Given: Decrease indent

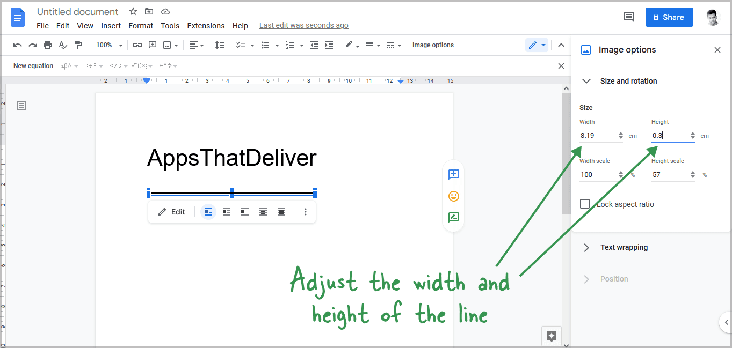Looking at the screenshot, I should (x=314, y=45).
